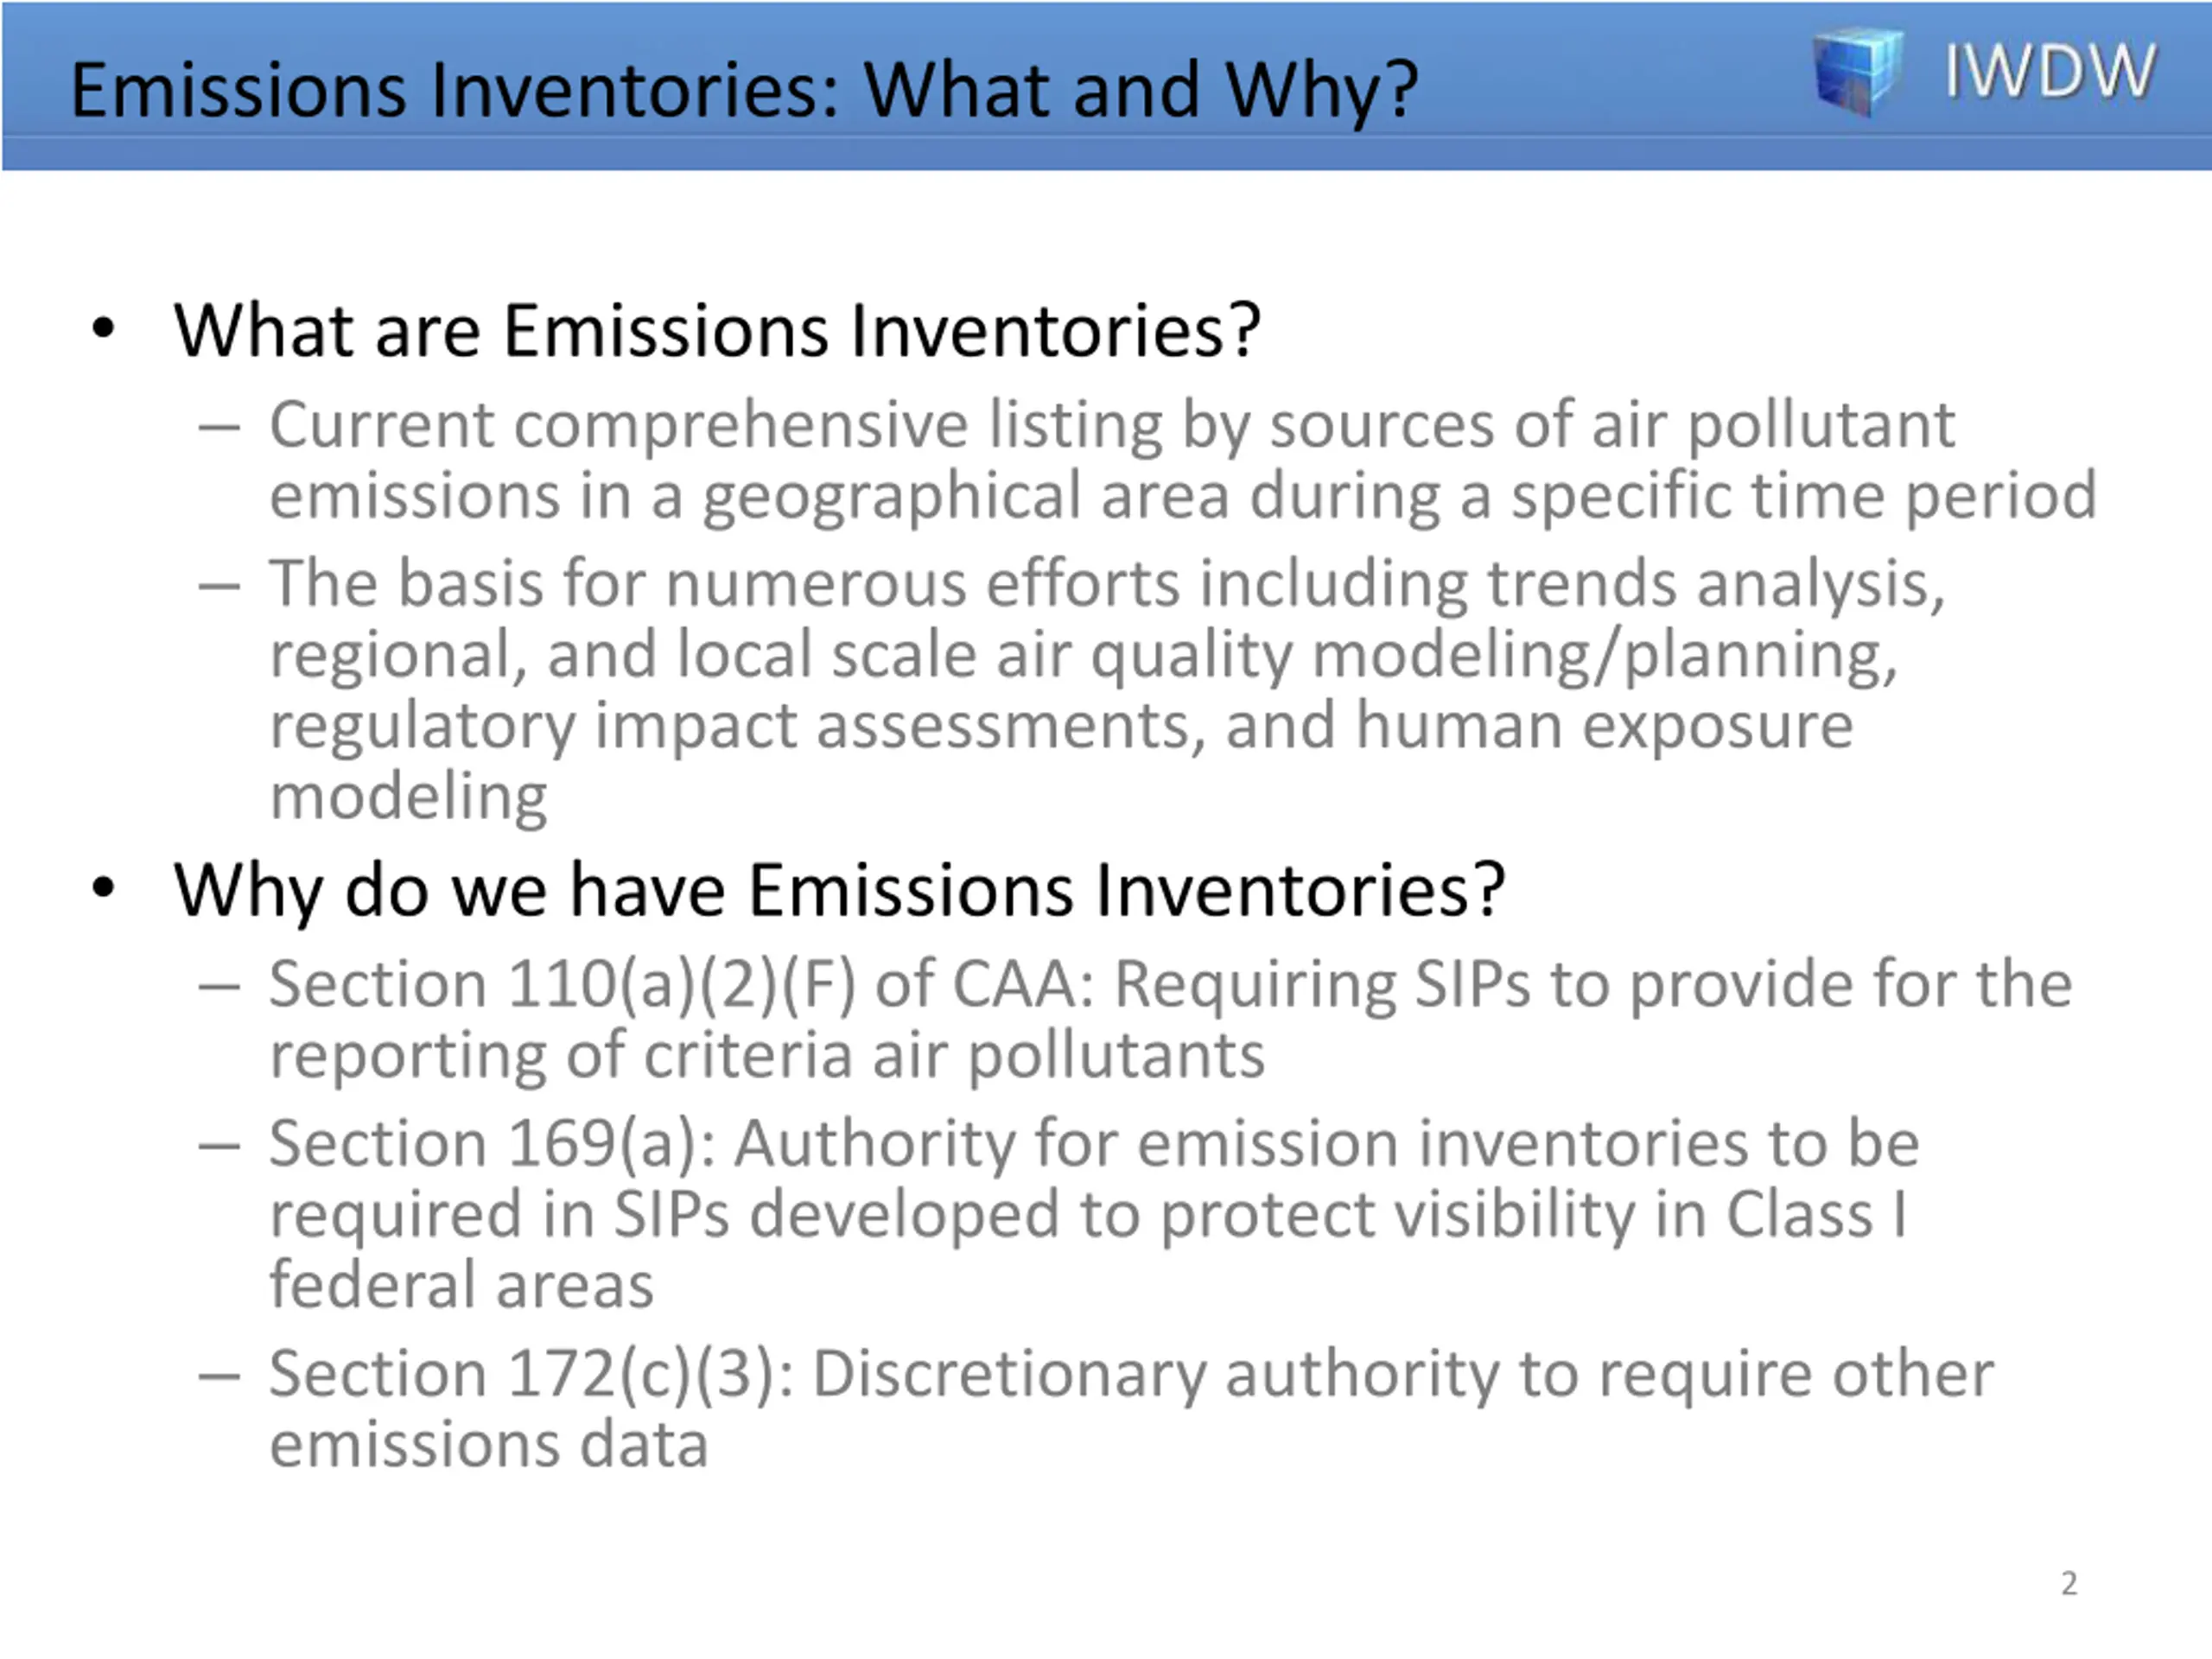The width and height of the screenshot is (2212, 1659).
Task: Click the Section 110(a)(2)(F) of CAA line
Action: [x=1171, y=1019]
